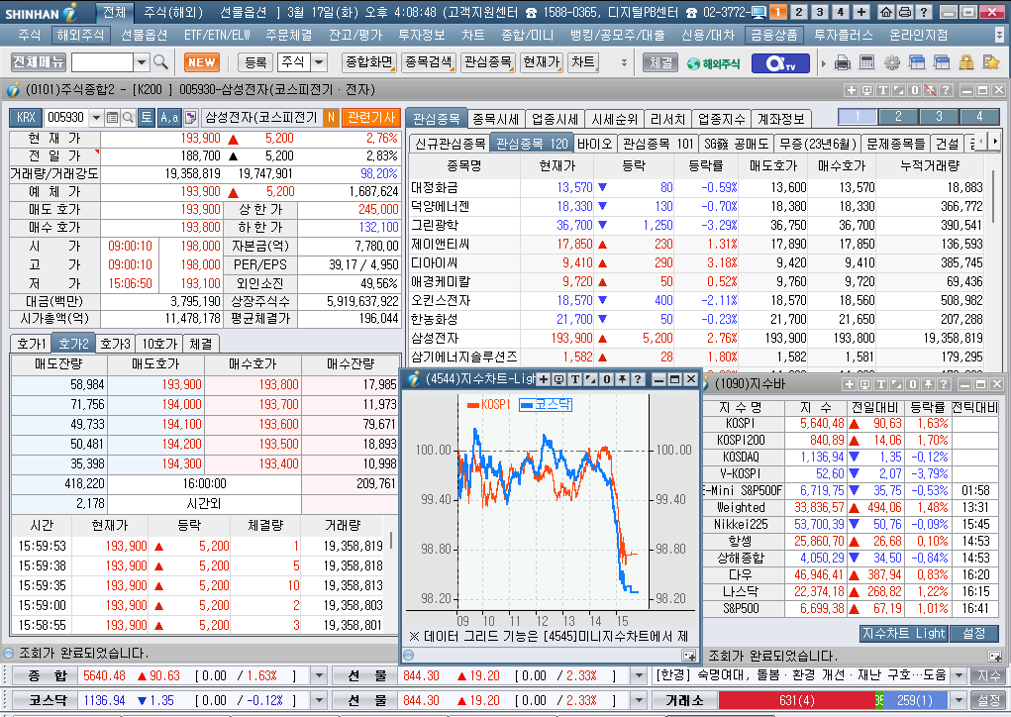Click the plus icon in the 주식종합2 title bar
1011x717 pixels.
pyautogui.click(x=852, y=90)
